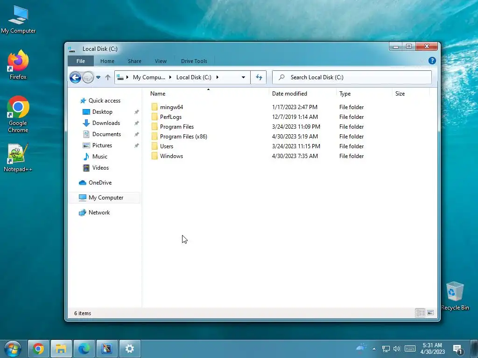
Task: Expand the chevron after My Compu... breadcrumb
Action: tap(170, 77)
